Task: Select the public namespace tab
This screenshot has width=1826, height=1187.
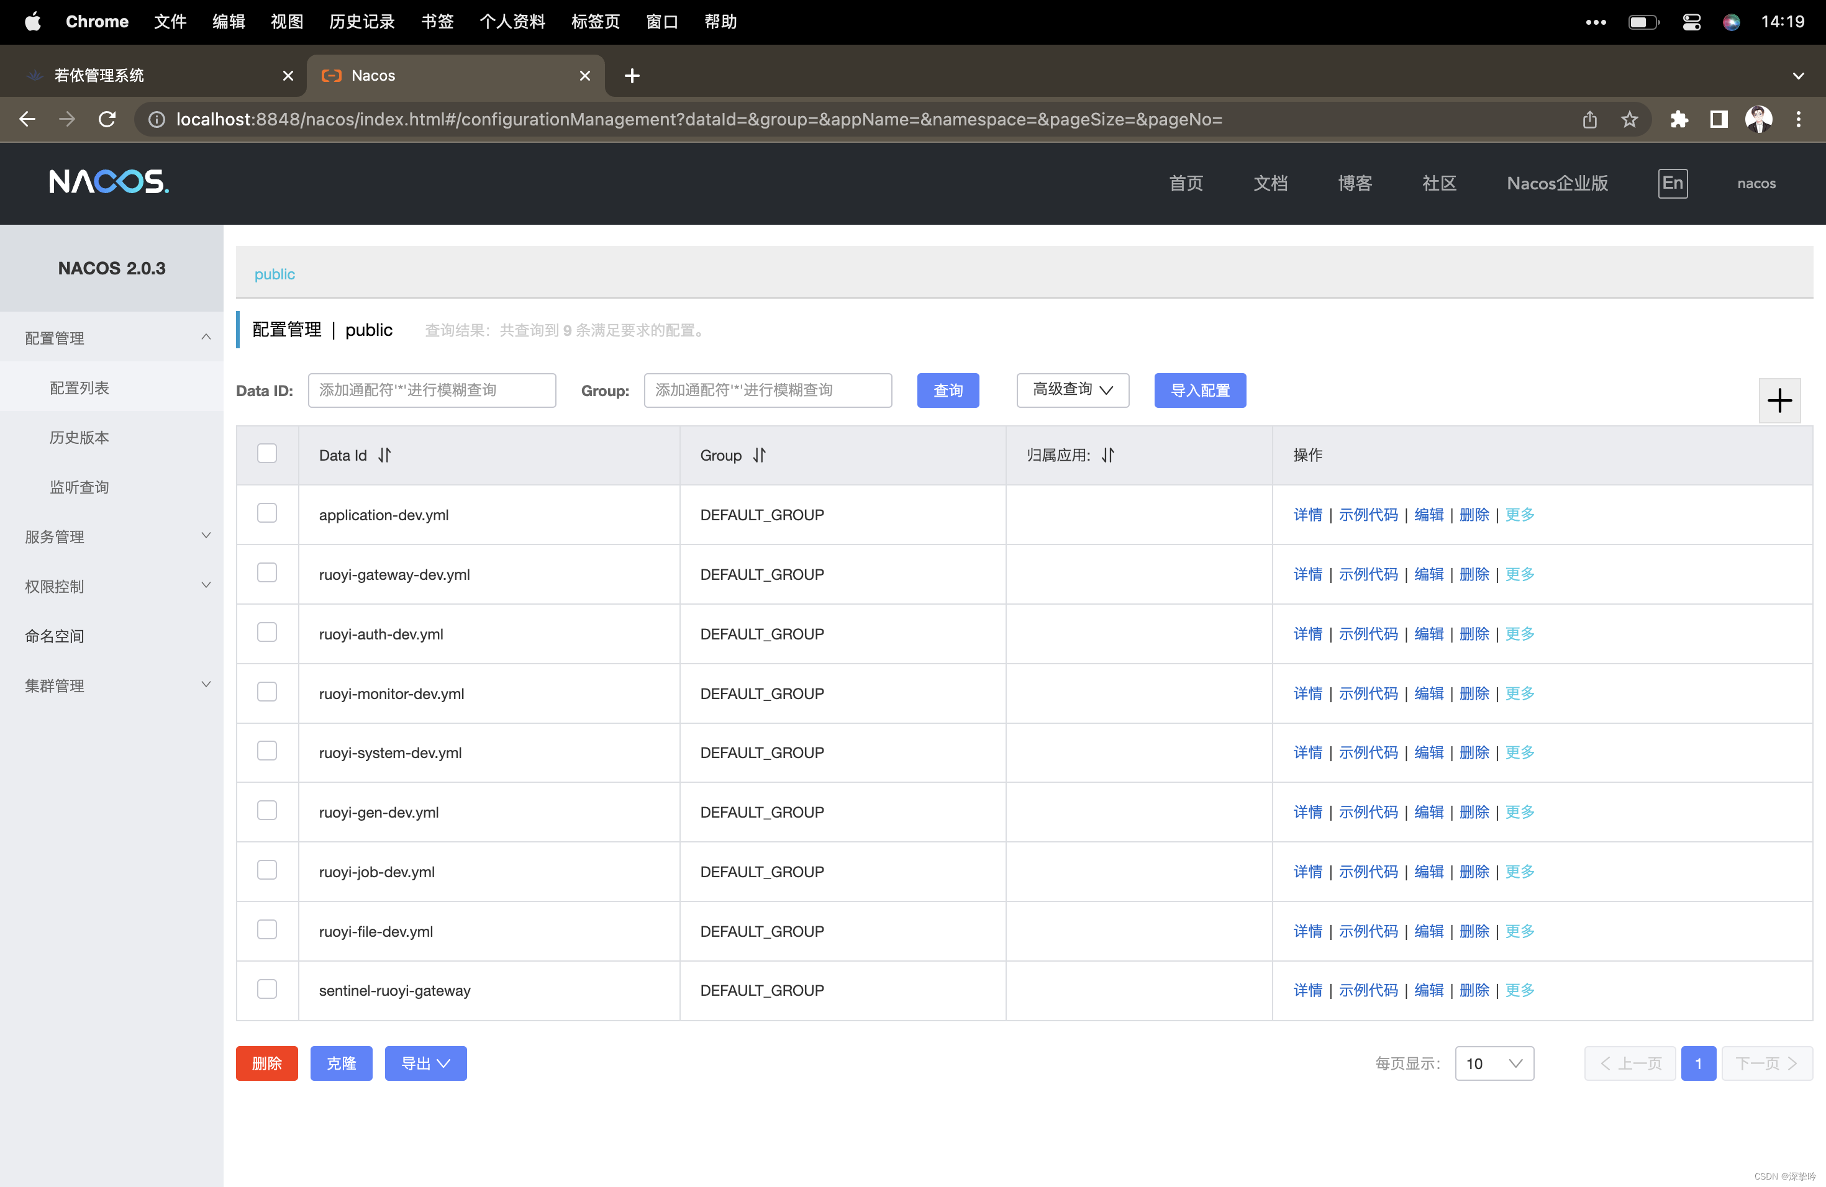Action: tap(275, 274)
